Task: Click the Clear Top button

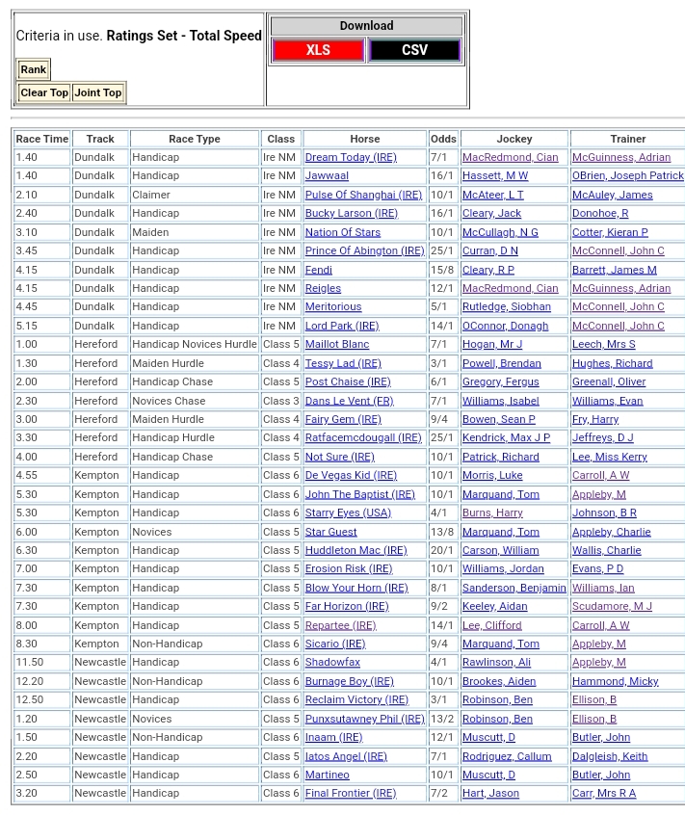Action: click(x=44, y=92)
